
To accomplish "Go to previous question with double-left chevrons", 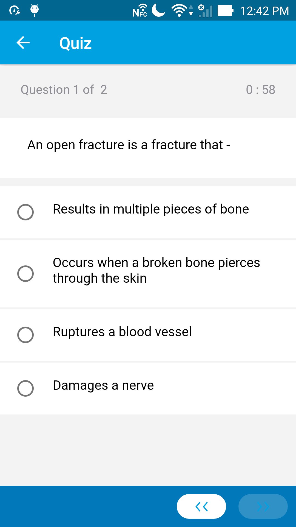I will click(x=201, y=506).
